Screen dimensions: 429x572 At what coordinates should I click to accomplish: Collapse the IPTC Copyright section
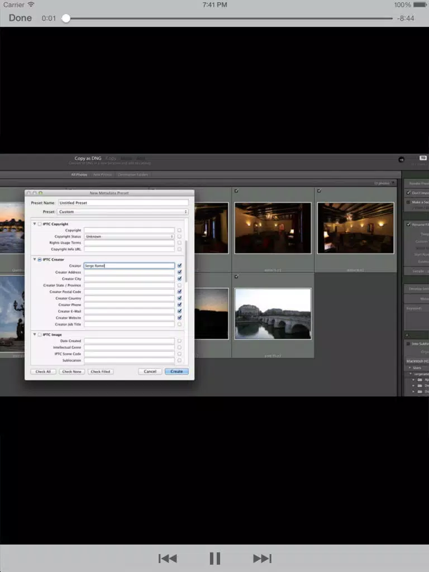35,223
